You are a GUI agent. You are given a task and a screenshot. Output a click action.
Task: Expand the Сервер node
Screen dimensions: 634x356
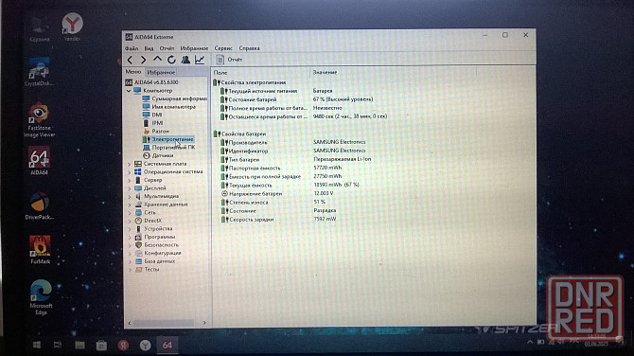[130, 180]
